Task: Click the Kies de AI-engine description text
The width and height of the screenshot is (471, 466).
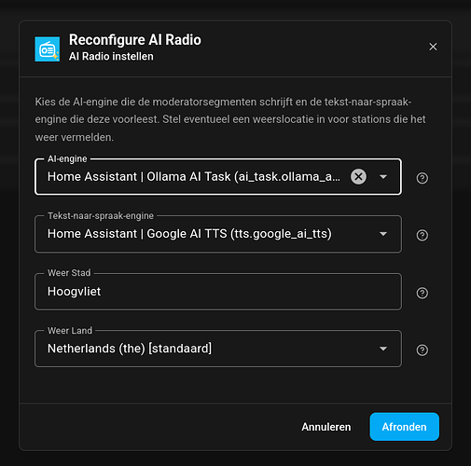Action: (230, 119)
